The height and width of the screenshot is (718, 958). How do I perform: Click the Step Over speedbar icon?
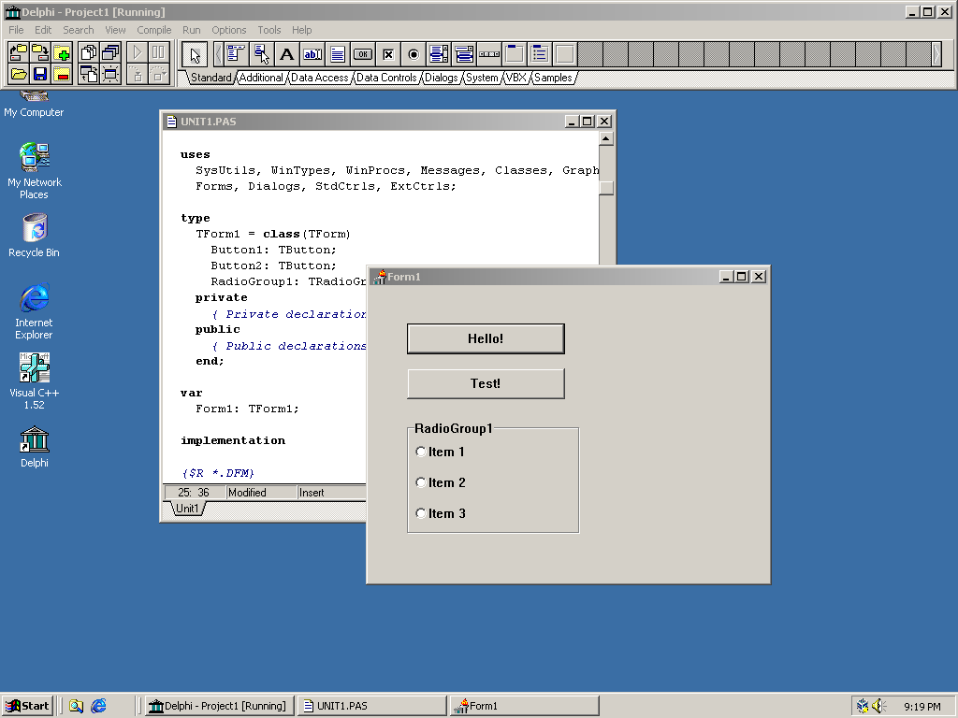coord(158,75)
